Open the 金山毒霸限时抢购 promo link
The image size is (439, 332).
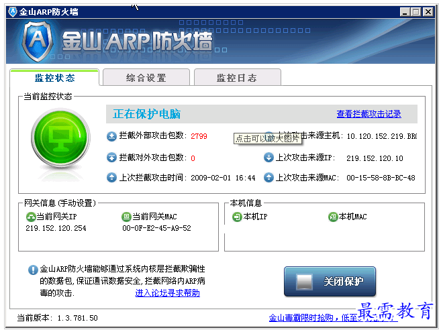point(333,318)
